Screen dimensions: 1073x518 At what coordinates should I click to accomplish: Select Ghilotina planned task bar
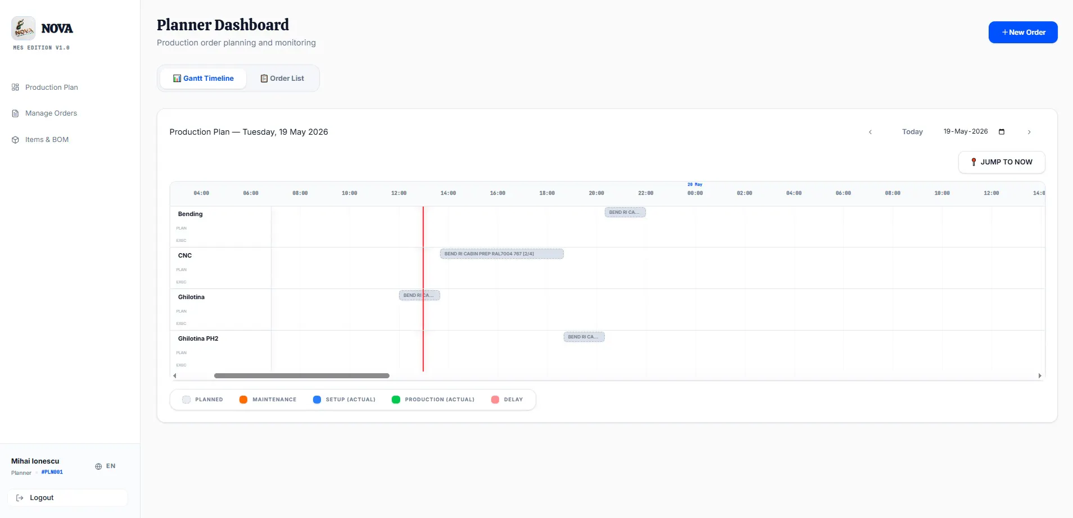[x=419, y=295]
